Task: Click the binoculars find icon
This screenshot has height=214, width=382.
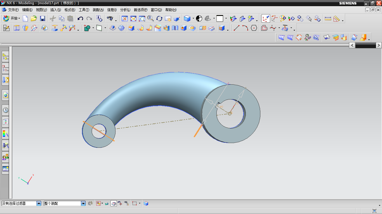Action: tap(110, 19)
